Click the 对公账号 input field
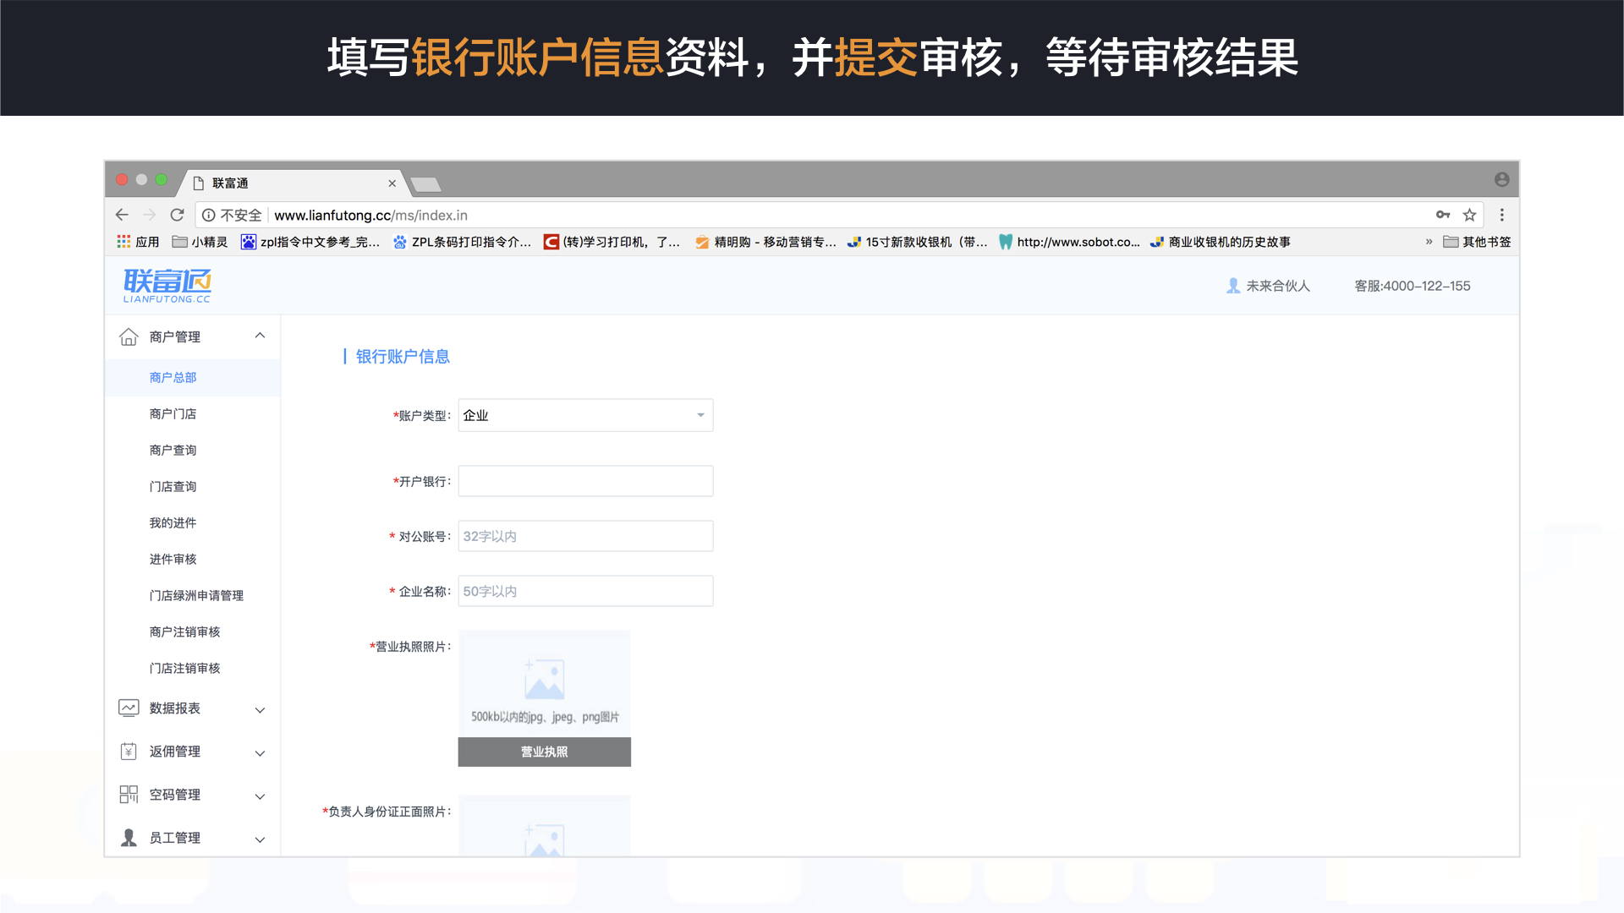This screenshot has height=913, width=1624. click(x=585, y=536)
